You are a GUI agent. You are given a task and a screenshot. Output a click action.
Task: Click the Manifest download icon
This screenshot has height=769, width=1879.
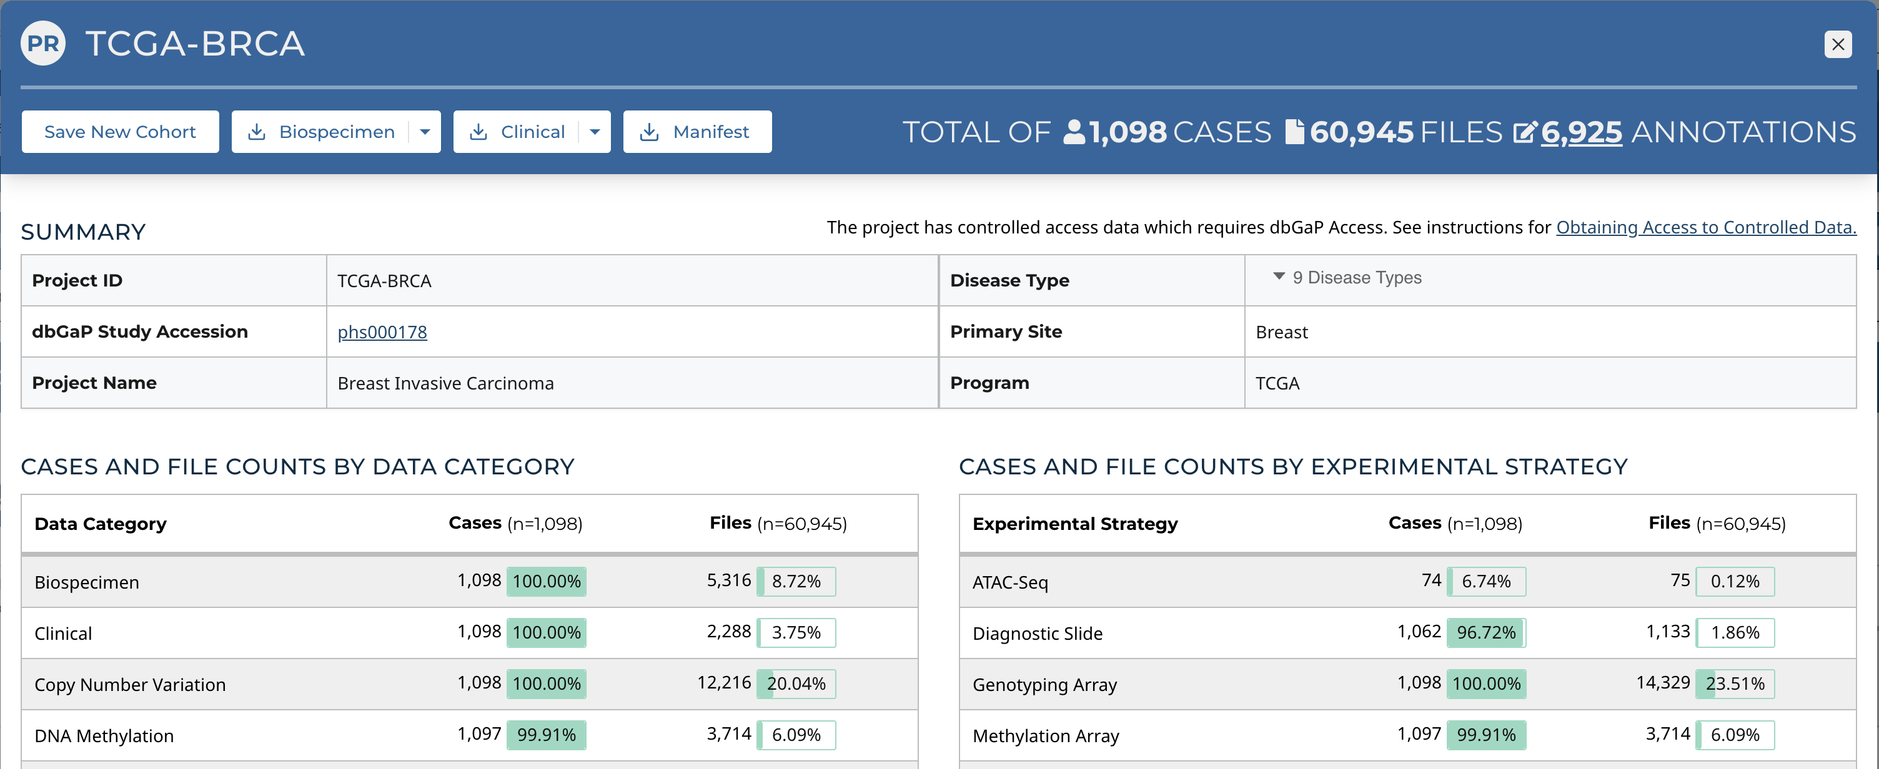(x=648, y=132)
